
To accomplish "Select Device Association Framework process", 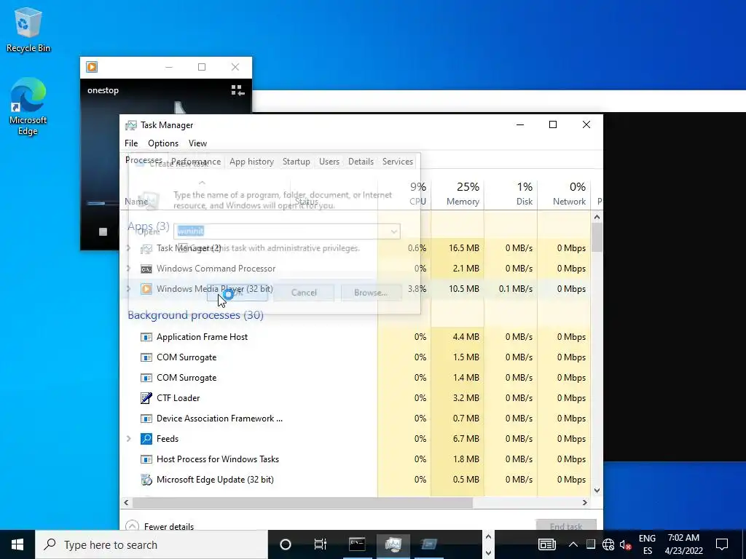I will [355, 419].
